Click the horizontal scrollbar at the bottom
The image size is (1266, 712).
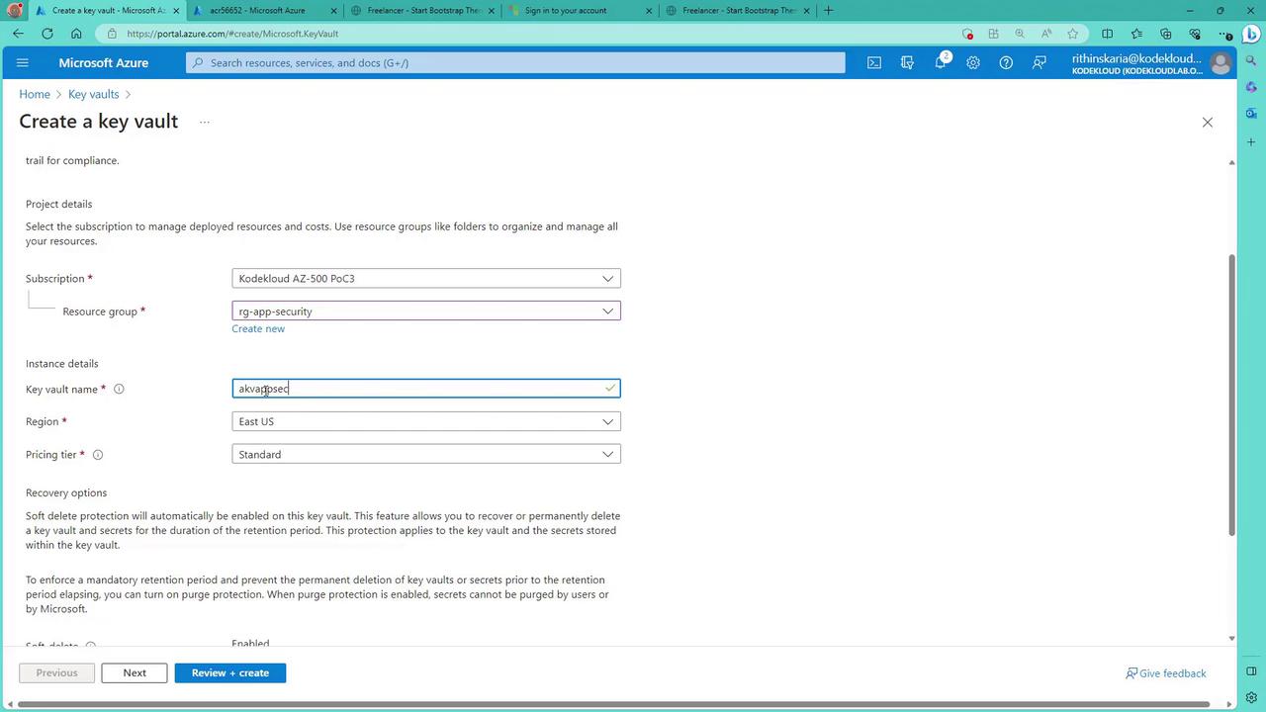pyautogui.click(x=613, y=704)
